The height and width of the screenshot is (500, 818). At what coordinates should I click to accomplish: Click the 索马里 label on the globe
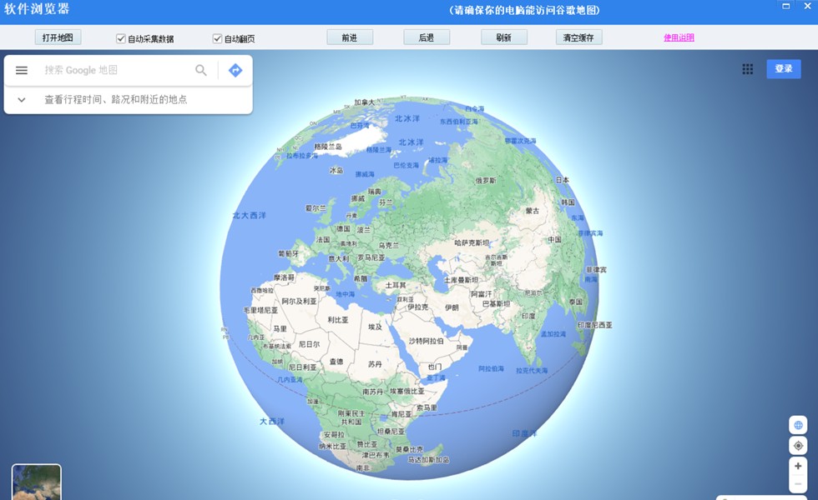(427, 407)
